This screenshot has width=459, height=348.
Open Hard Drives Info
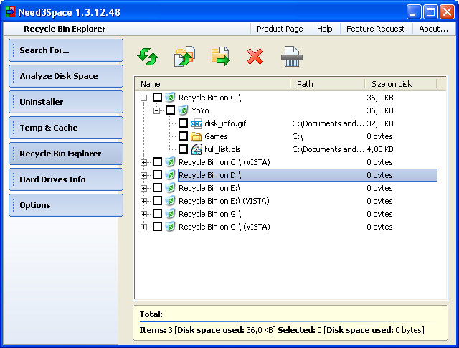coord(66,179)
